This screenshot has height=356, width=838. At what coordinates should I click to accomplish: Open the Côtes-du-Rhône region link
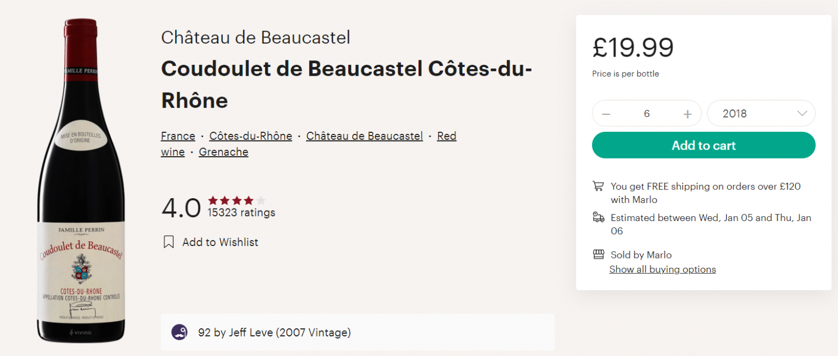(x=250, y=136)
